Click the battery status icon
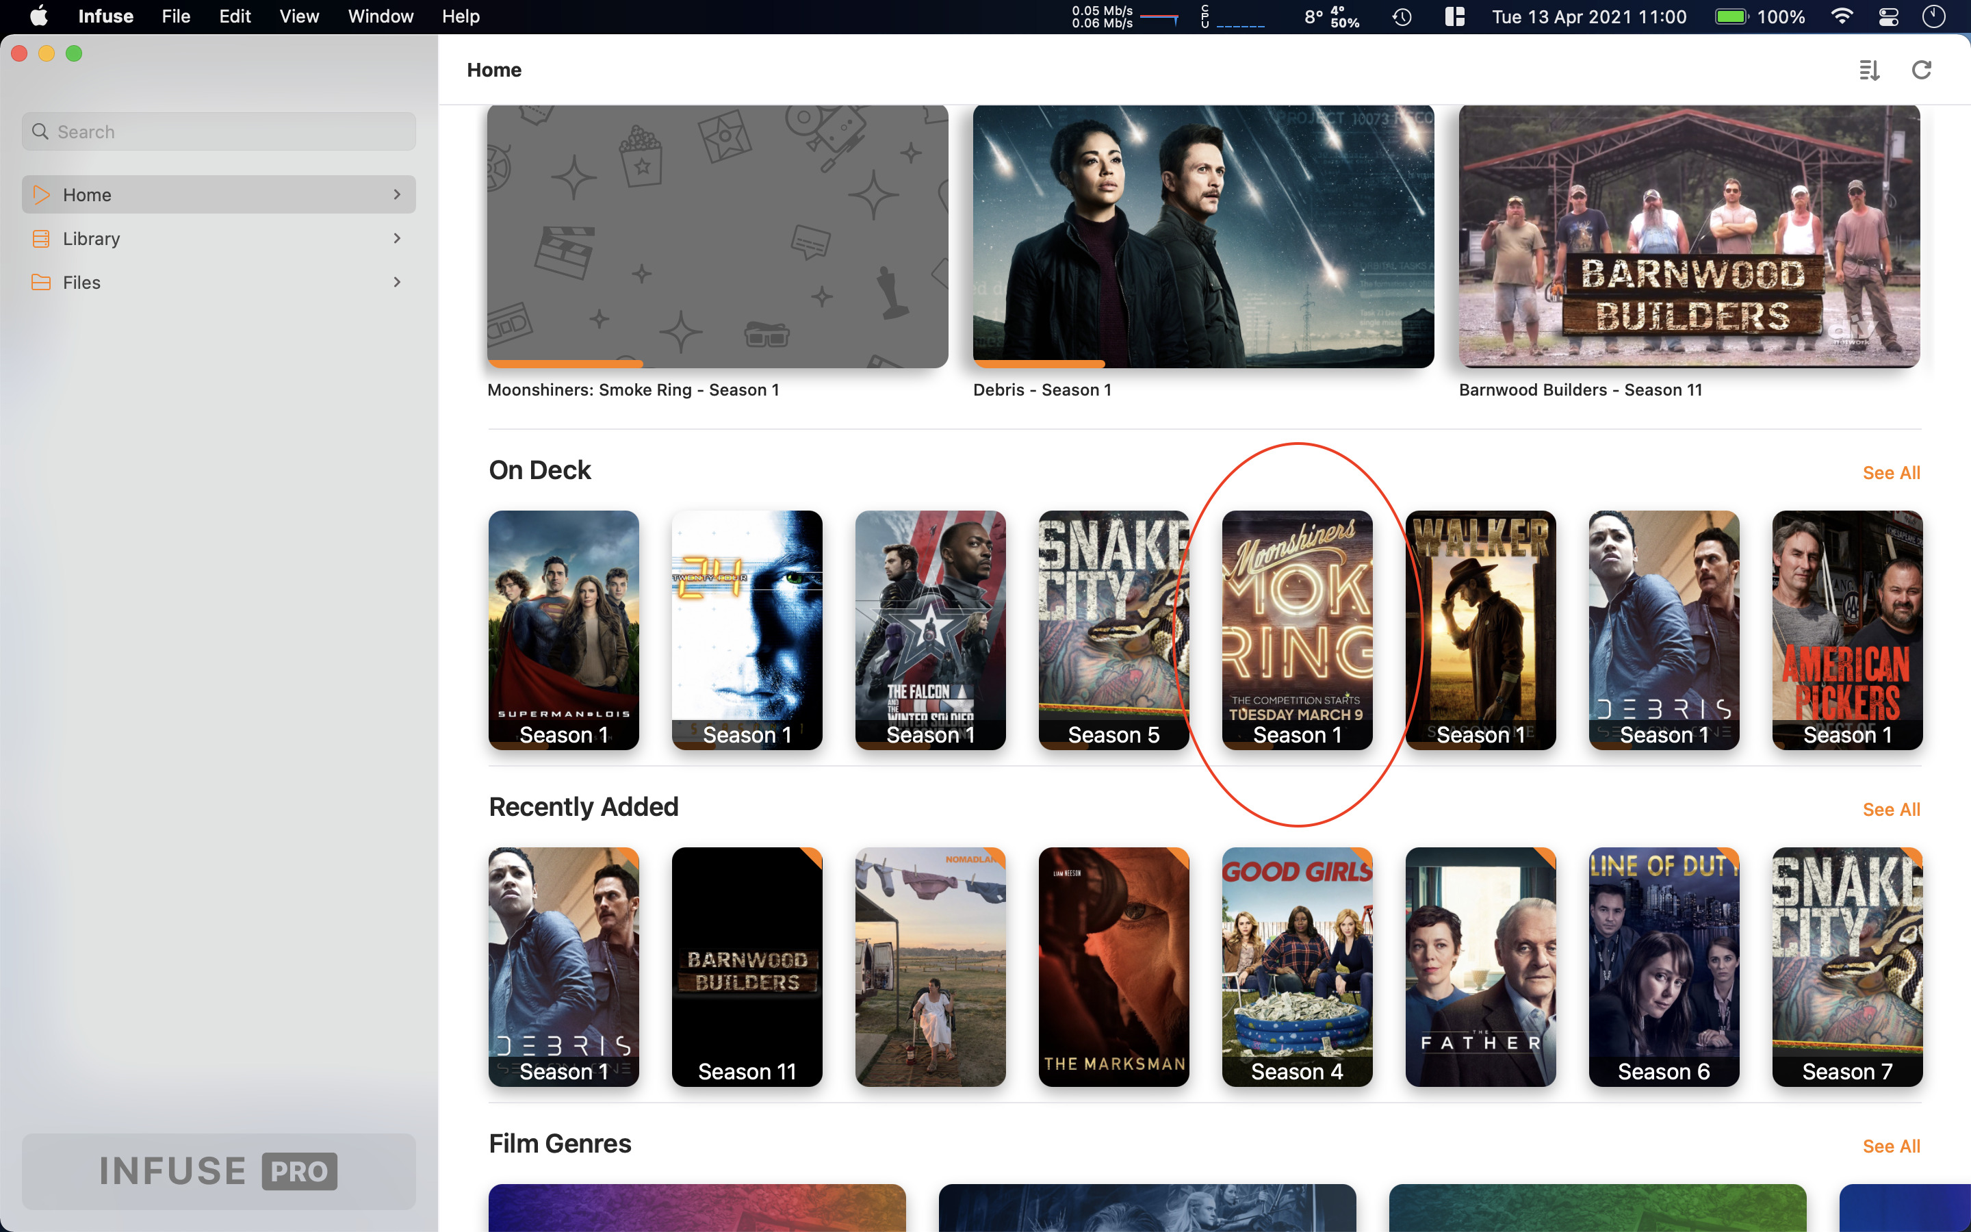The width and height of the screenshot is (1971, 1232). (x=1731, y=17)
